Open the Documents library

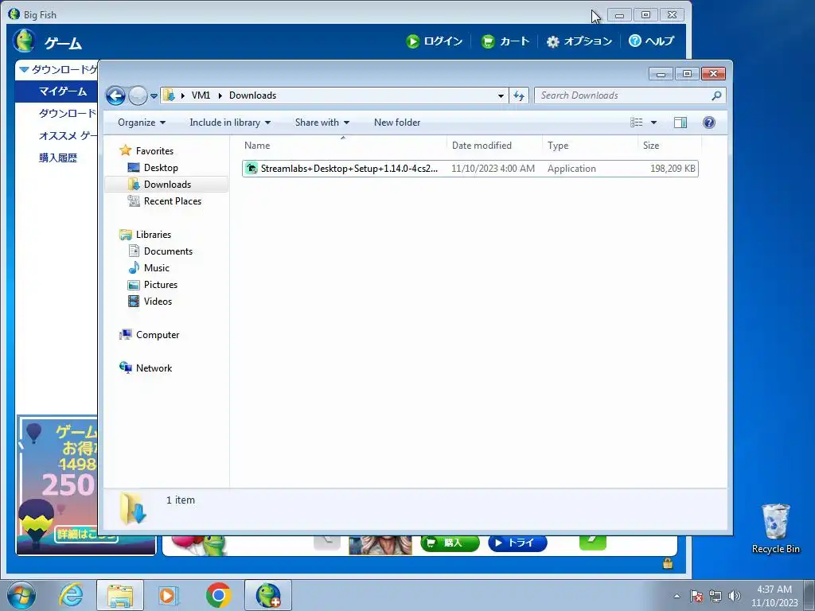click(x=168, y=251)
